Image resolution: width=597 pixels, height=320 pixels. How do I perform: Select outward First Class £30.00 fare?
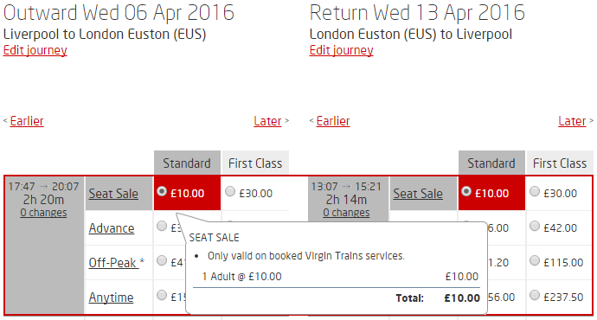(230, 191)
